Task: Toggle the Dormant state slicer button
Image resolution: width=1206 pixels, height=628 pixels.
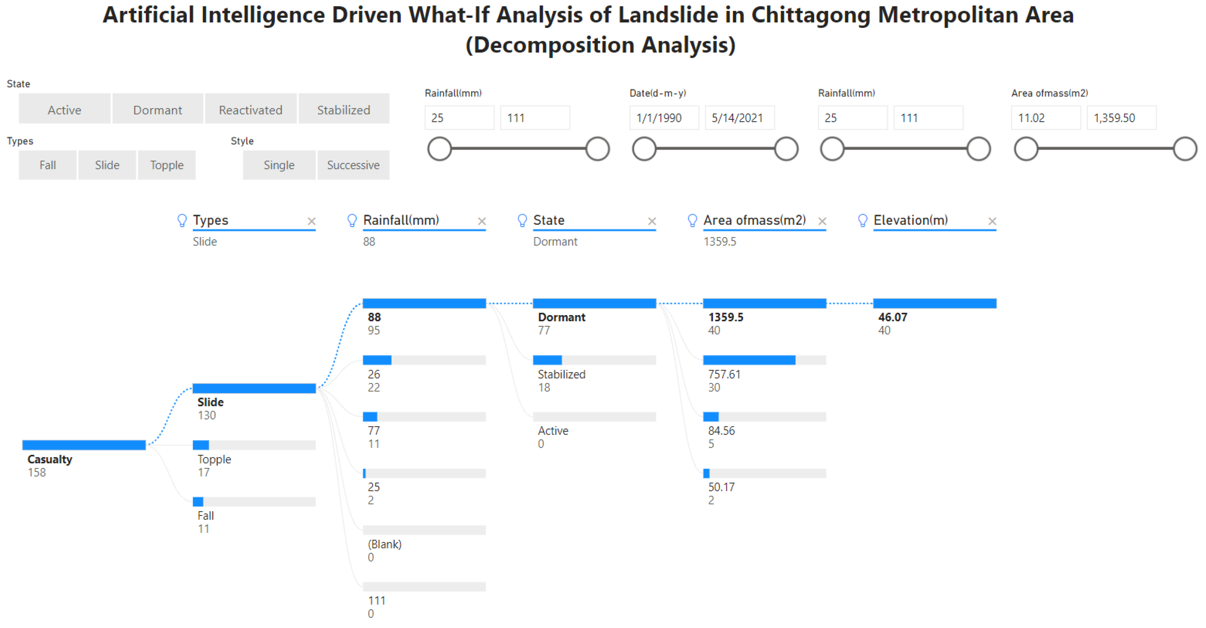Action: coord(157,110)
